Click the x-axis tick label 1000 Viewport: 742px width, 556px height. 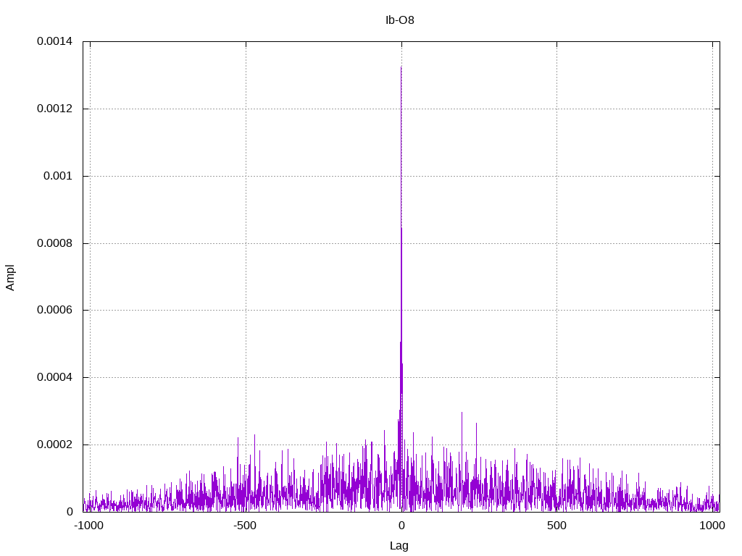click(712, 526)
